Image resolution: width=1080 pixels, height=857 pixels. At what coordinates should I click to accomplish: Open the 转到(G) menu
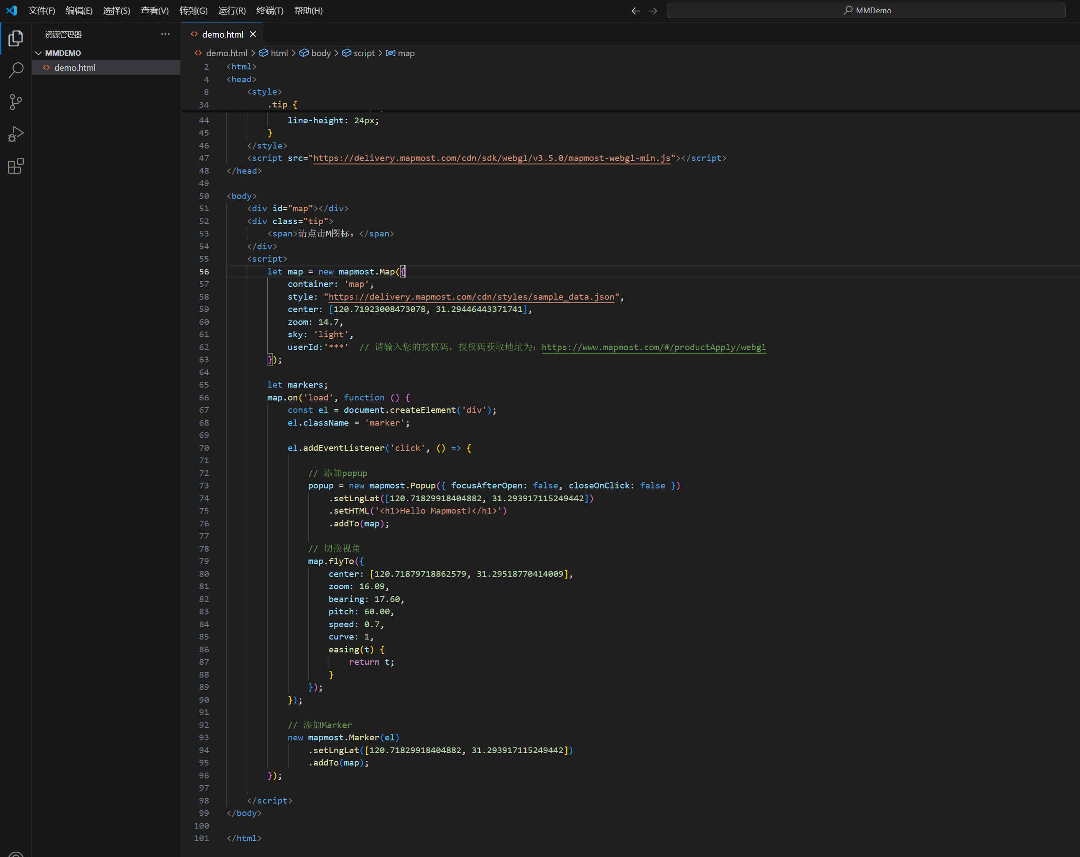pyautogui.click(x=193, y=11)
